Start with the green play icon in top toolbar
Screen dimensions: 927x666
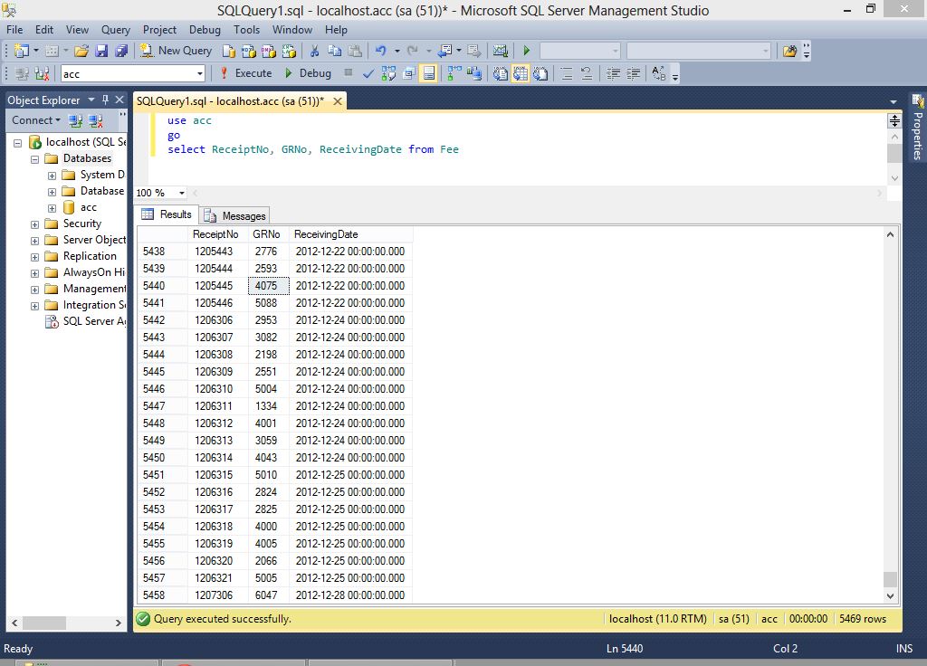tap(527, 52)
